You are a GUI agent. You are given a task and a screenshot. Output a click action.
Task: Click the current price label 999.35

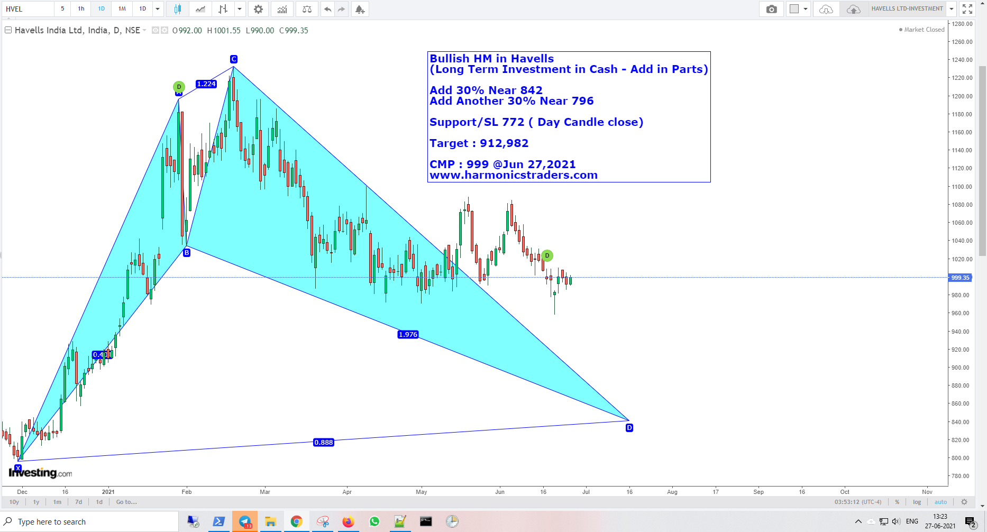(960, 278)
